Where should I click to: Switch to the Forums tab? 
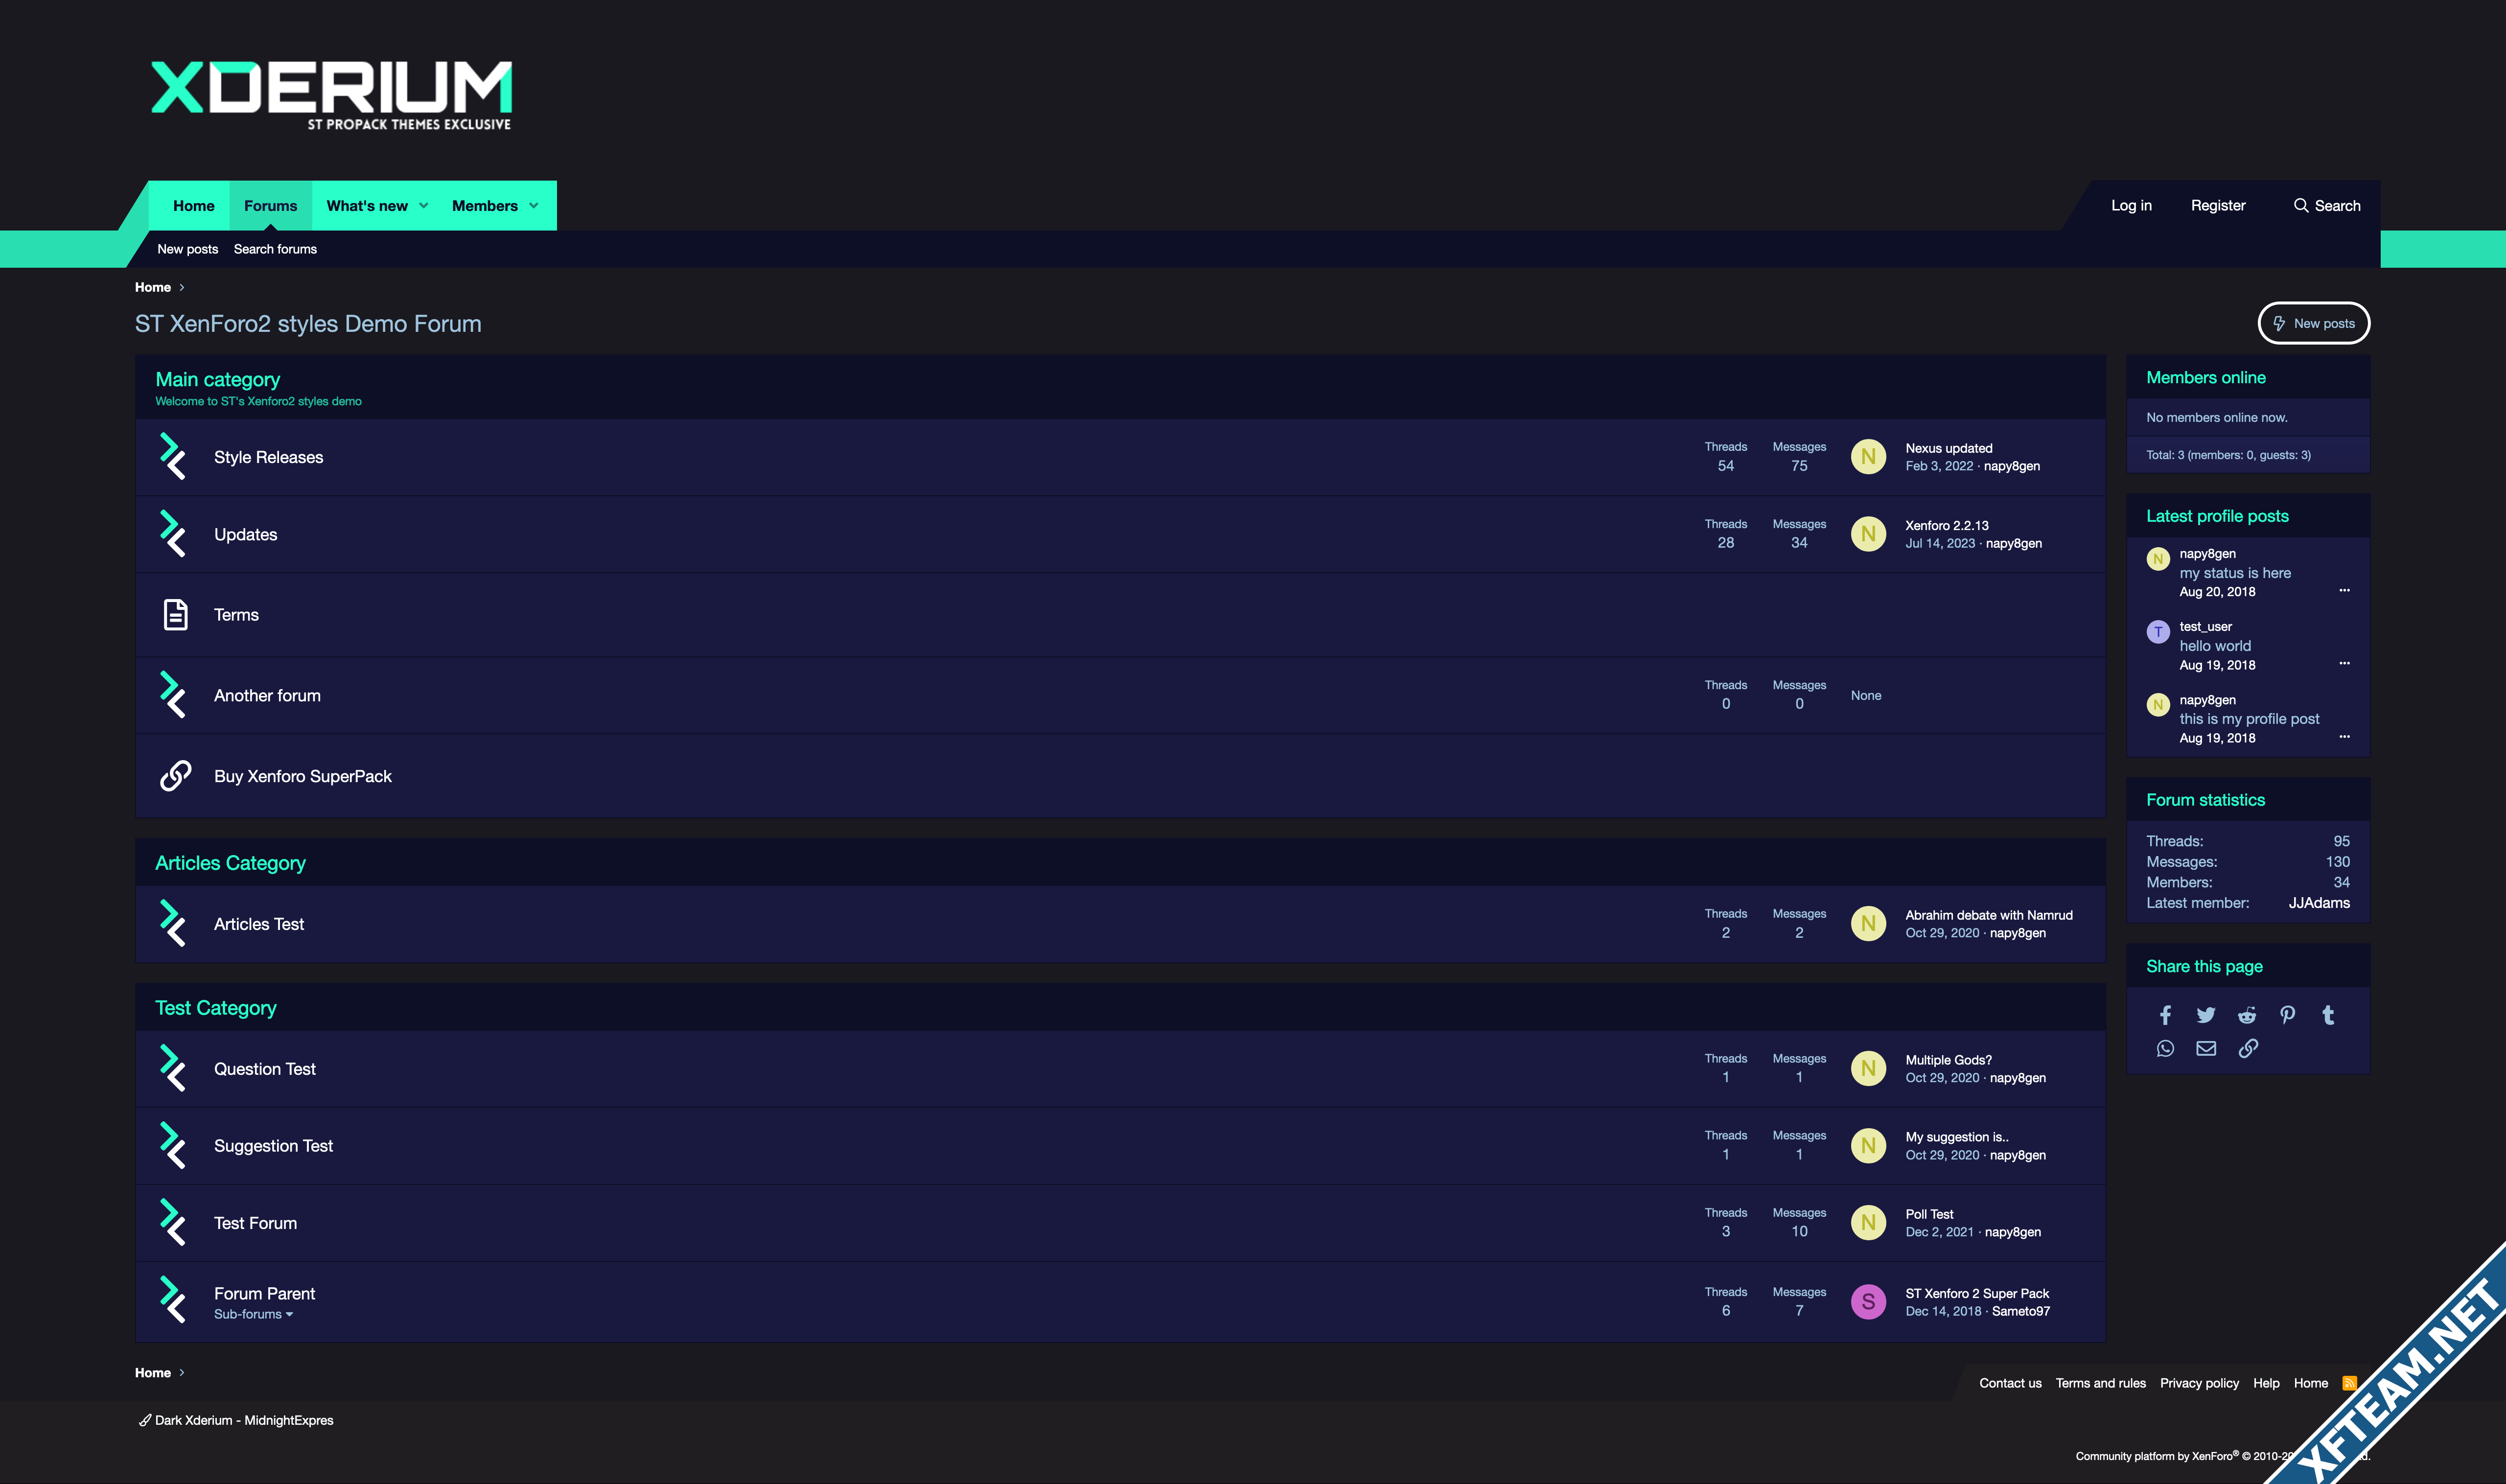(270, 206)
